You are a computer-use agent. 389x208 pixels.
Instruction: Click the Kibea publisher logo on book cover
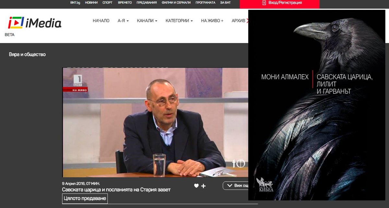[265, 185]
